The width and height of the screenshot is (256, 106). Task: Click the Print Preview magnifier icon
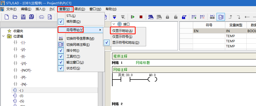tap(50, 17)
